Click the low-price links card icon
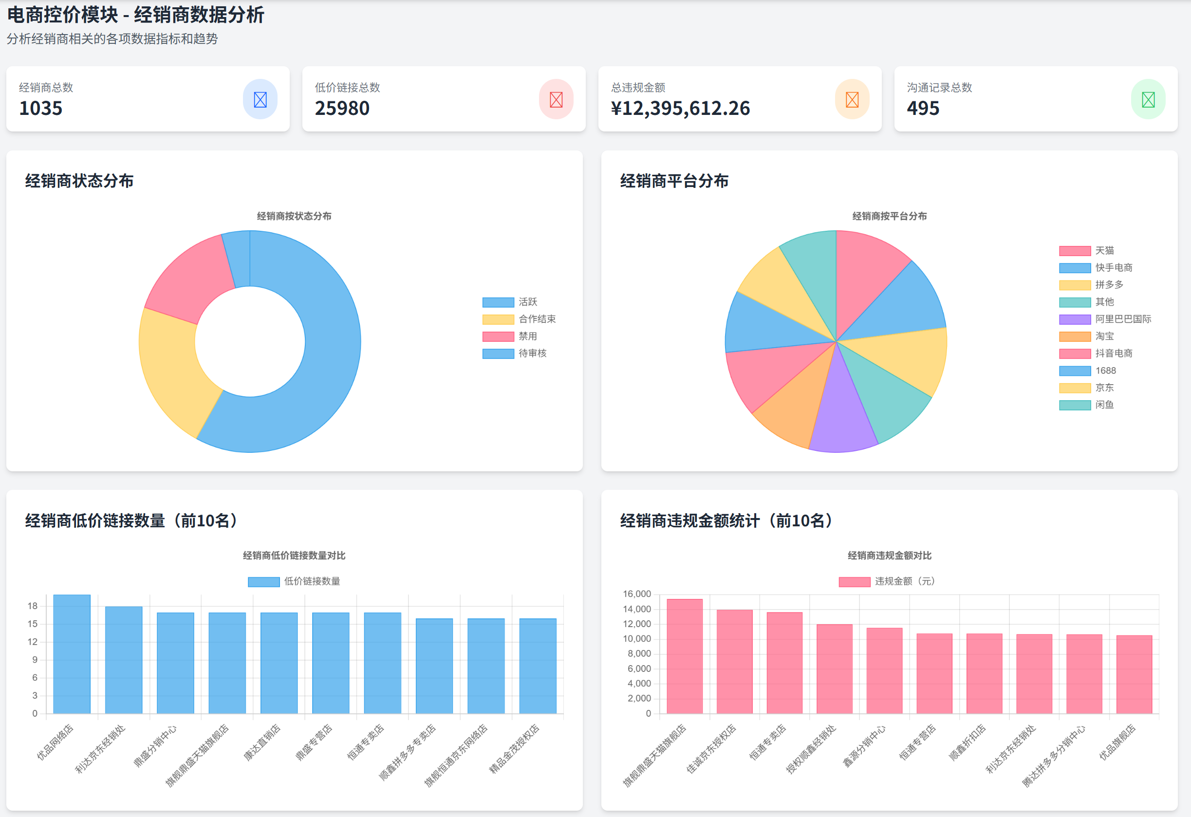Image resolution: width=1191 pixels, height=817 pixels. coord(556,99)
